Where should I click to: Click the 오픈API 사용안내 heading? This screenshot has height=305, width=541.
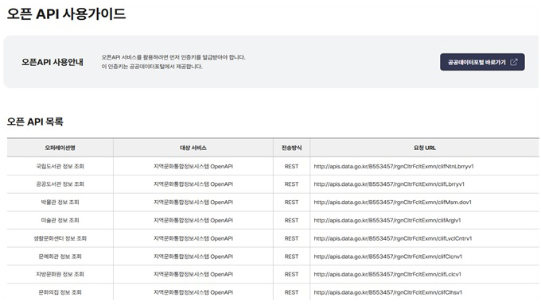click(52, 62)
